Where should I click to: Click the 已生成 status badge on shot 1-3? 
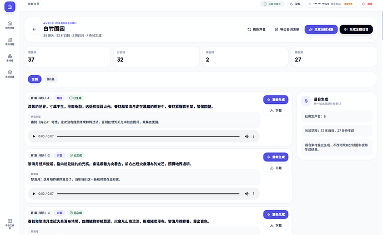[75, 213]
